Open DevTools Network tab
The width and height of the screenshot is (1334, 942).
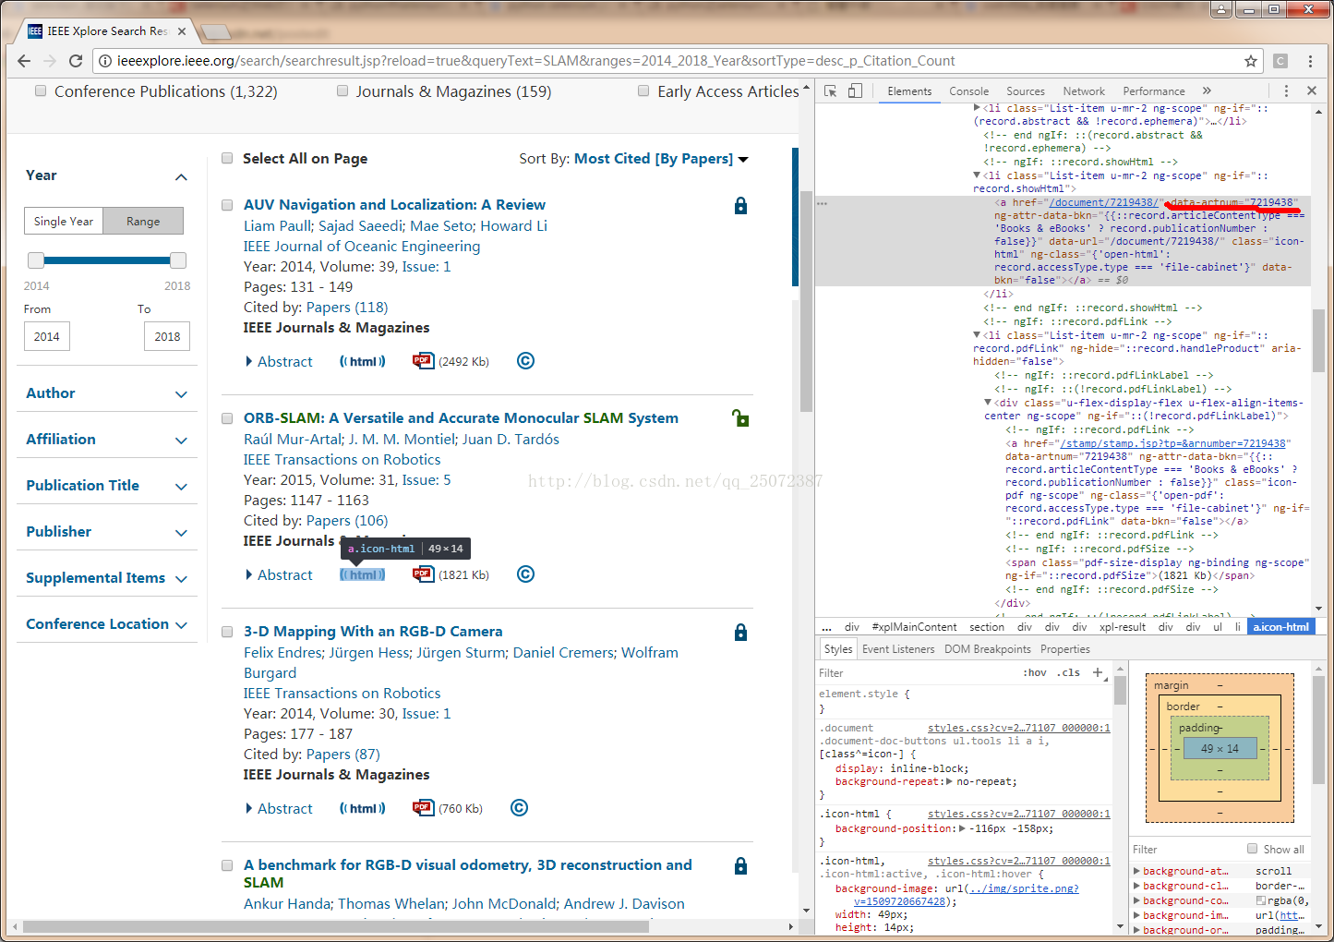pos(1084,91)
